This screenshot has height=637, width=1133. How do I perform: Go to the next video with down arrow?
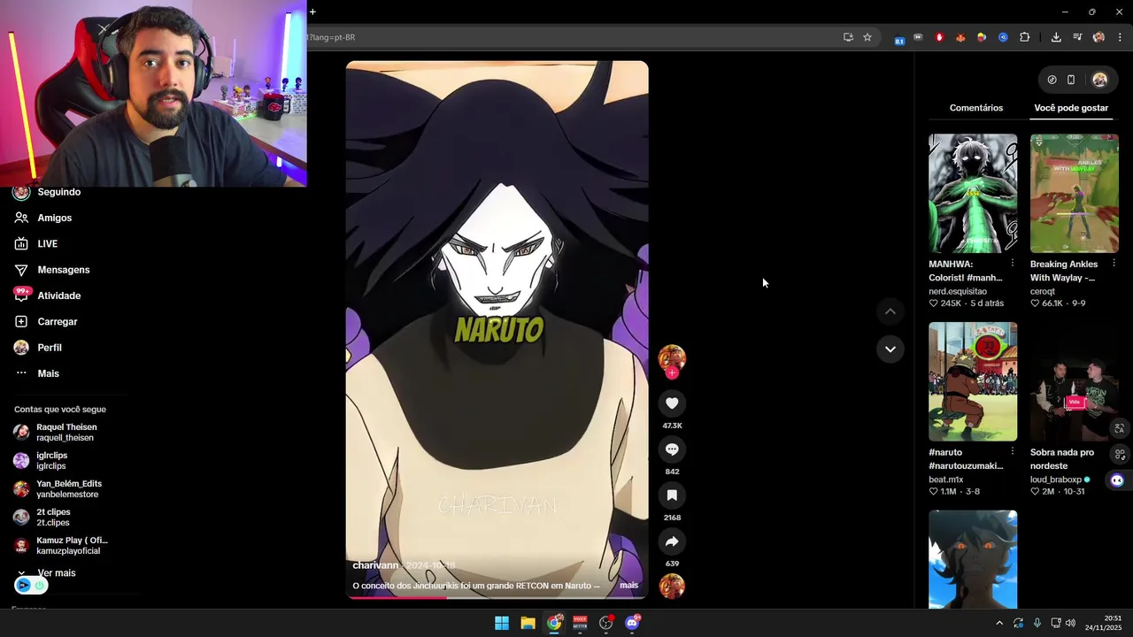(890, 349)
